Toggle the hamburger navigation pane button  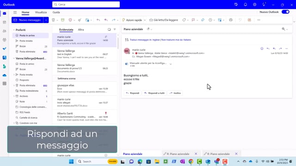(x=15, y=12)
